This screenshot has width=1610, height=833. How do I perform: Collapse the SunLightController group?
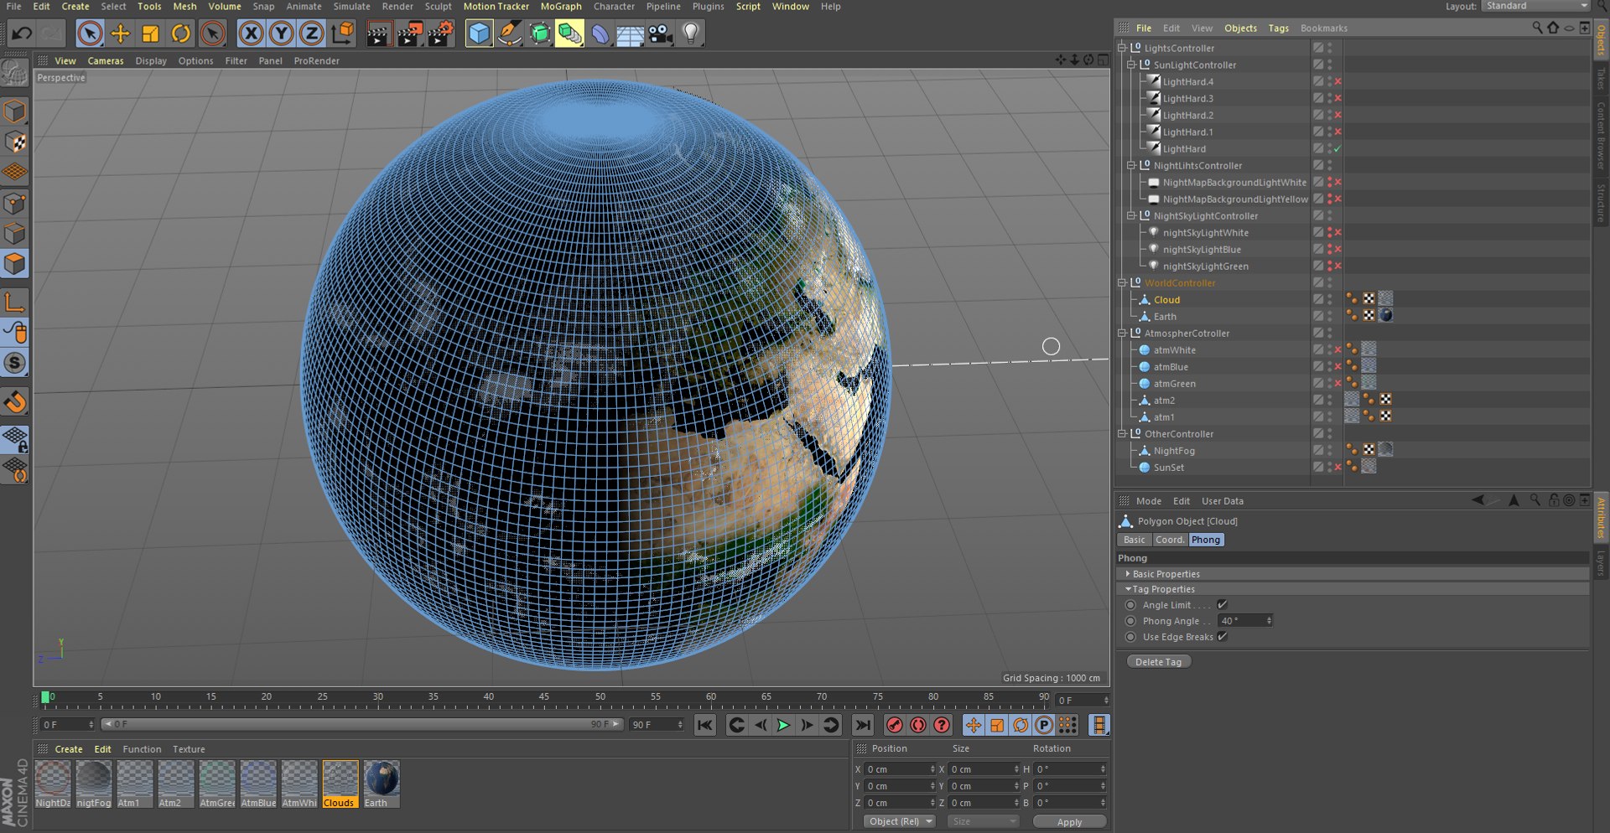[x=1131, y=65]
